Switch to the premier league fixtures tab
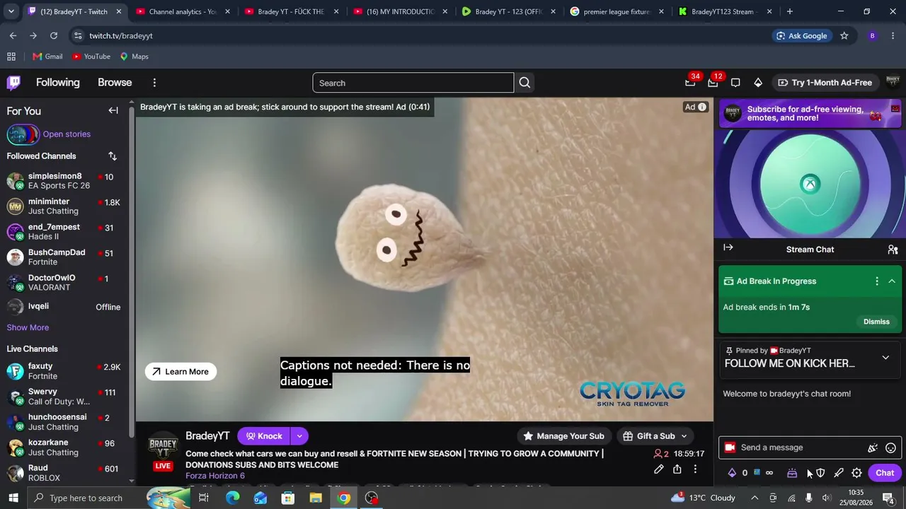 tap(617, 11)
